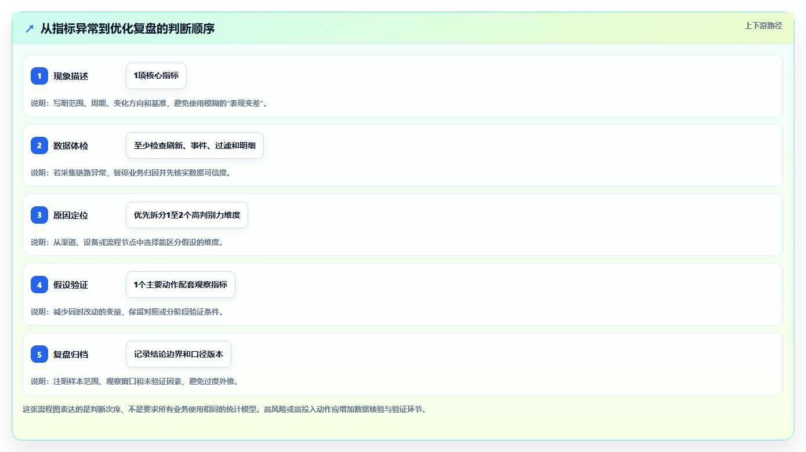
Task: Click the note starting 说明：从渠道、设备
Action: tap(128, 242)
